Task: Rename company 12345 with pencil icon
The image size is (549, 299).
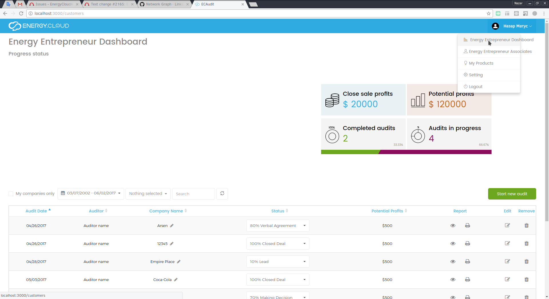Action: (x=172, y=244)
